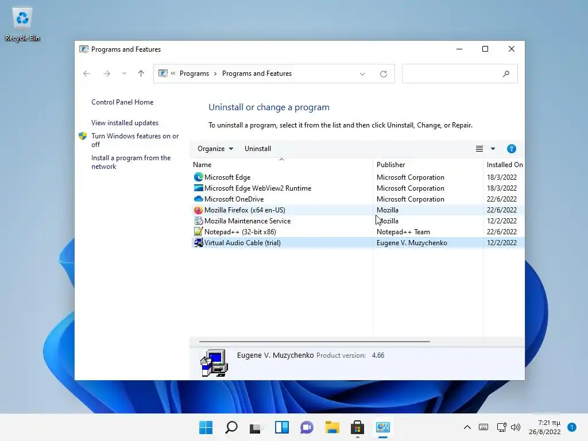Screen dimensions: 588x441
Task: Open the help question mark icon
Action: pos(511,149)
